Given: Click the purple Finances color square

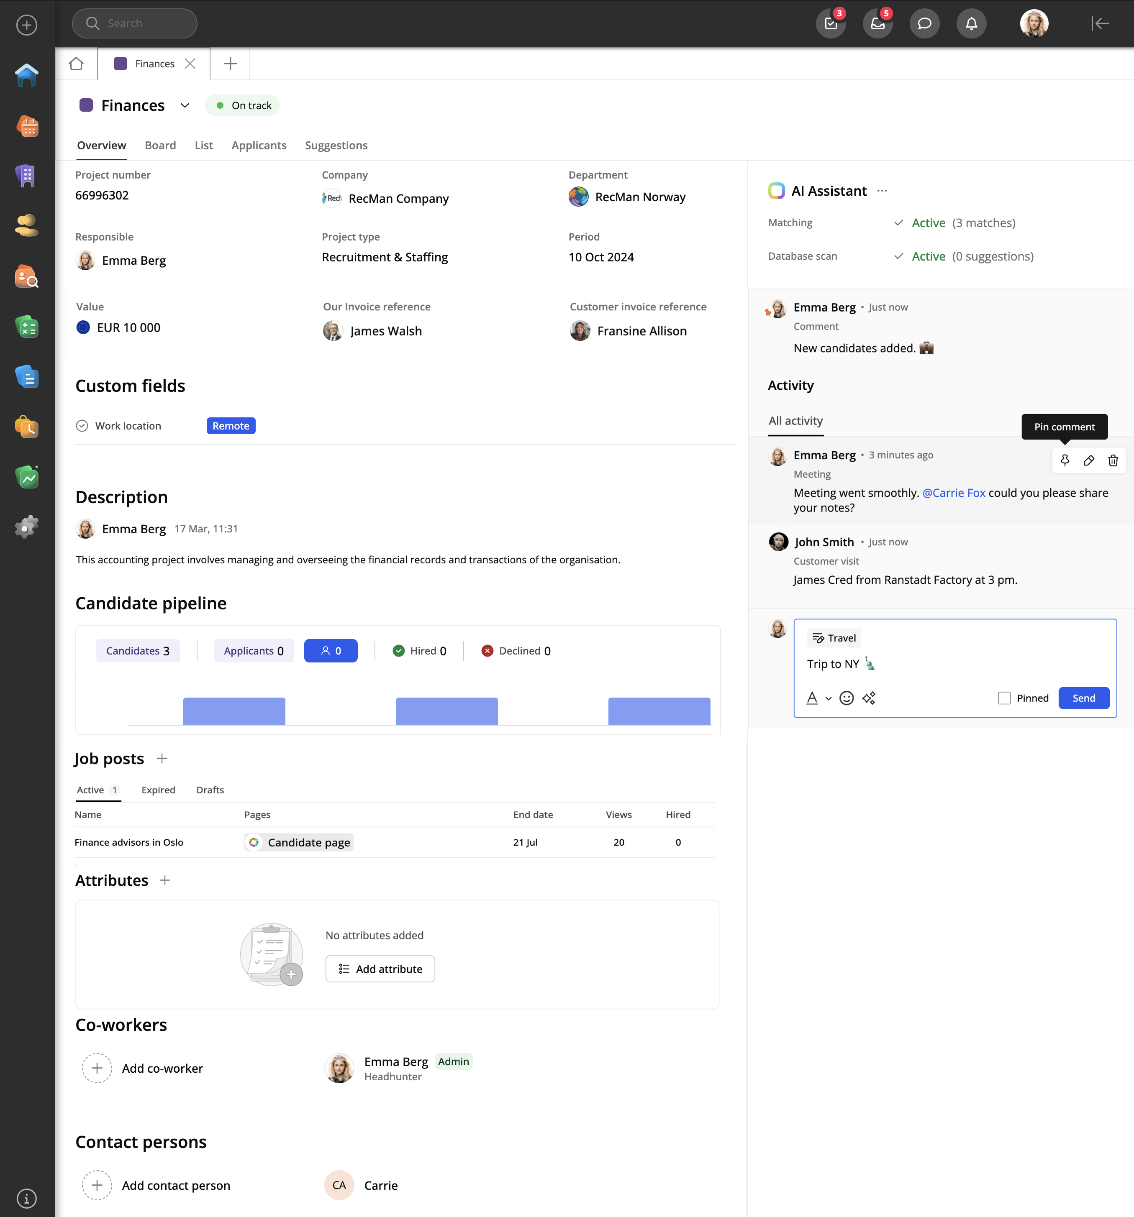Looking at the screenshot, I should 86,105.
